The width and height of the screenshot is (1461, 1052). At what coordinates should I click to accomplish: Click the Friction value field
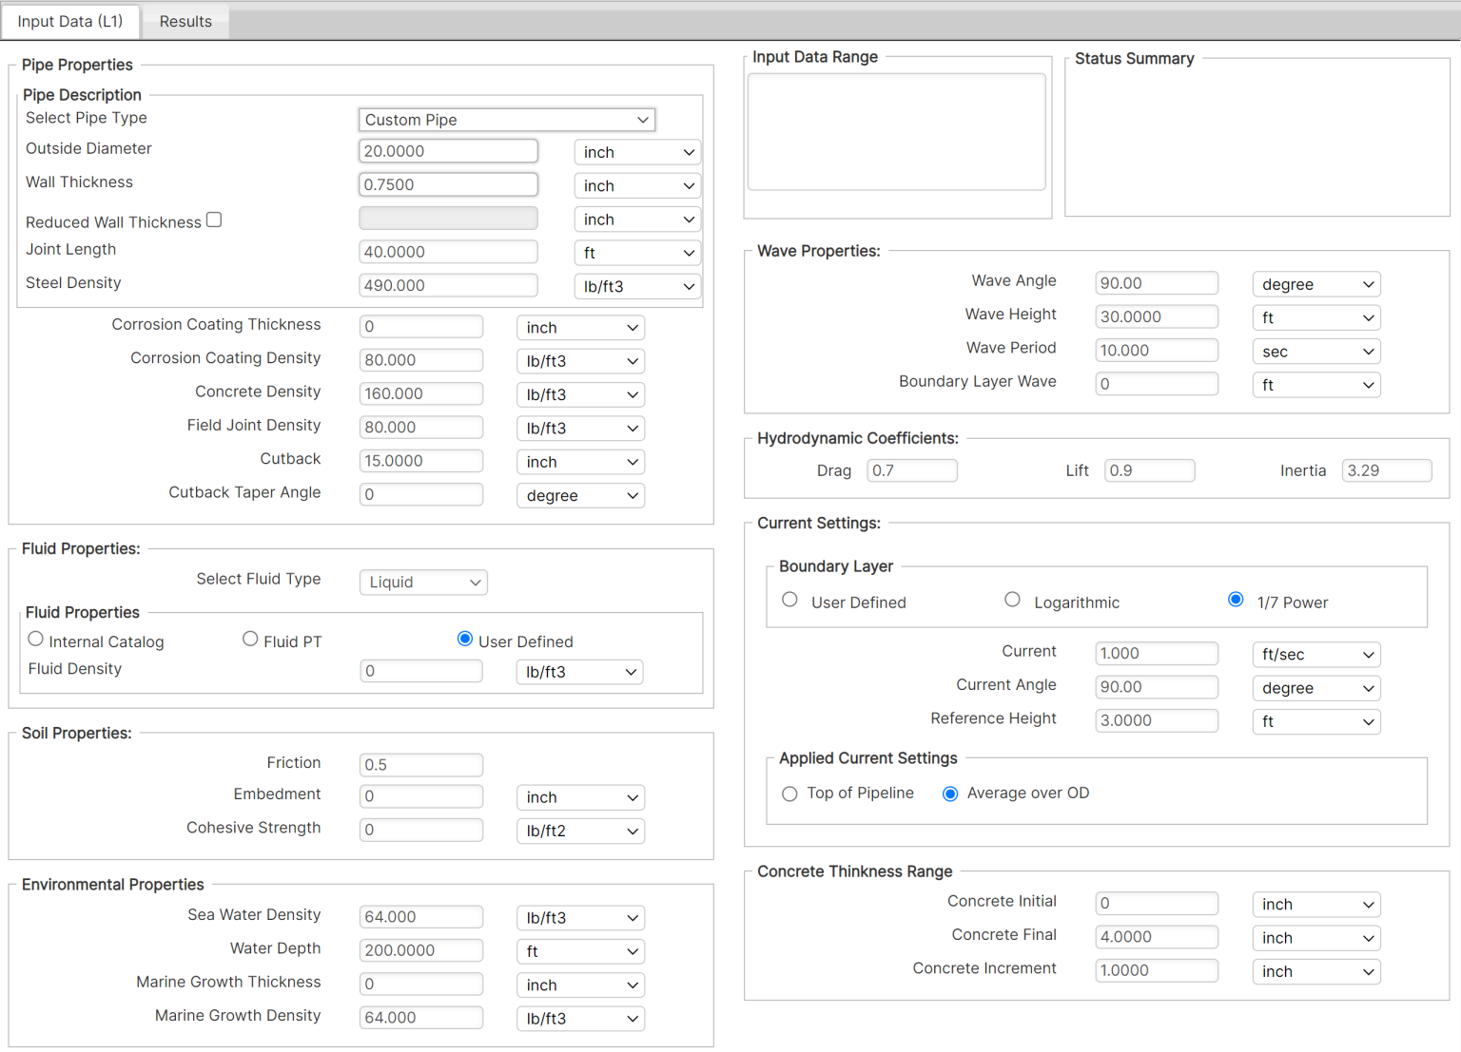421,764
